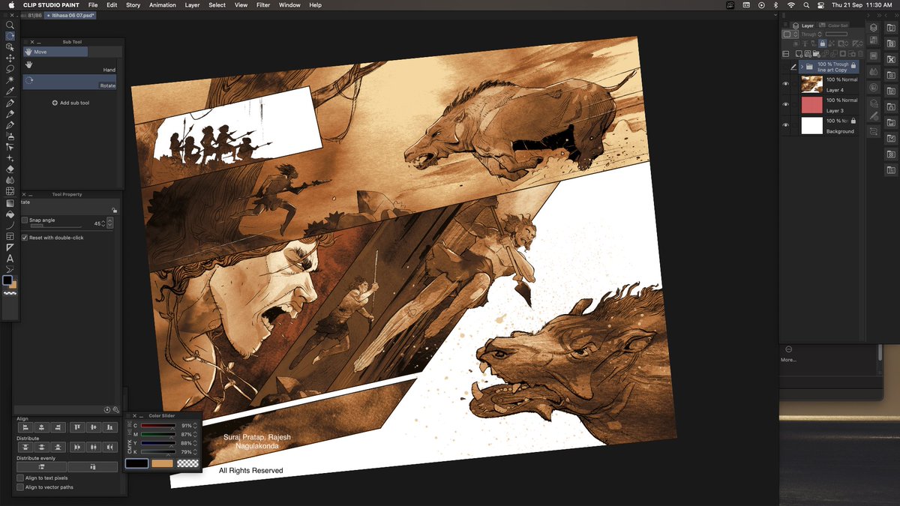This screenshot has width=900, height=506.
Task: Enable Align to vector paths
Action: [x=20, y=487]
